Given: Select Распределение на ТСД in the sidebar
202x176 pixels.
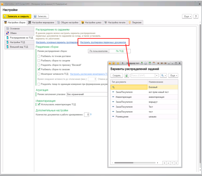Looking at the screenshot, I should coord(19,38).
